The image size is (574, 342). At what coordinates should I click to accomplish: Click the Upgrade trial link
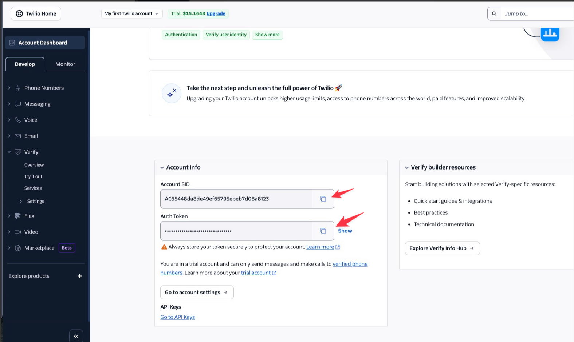216,13
